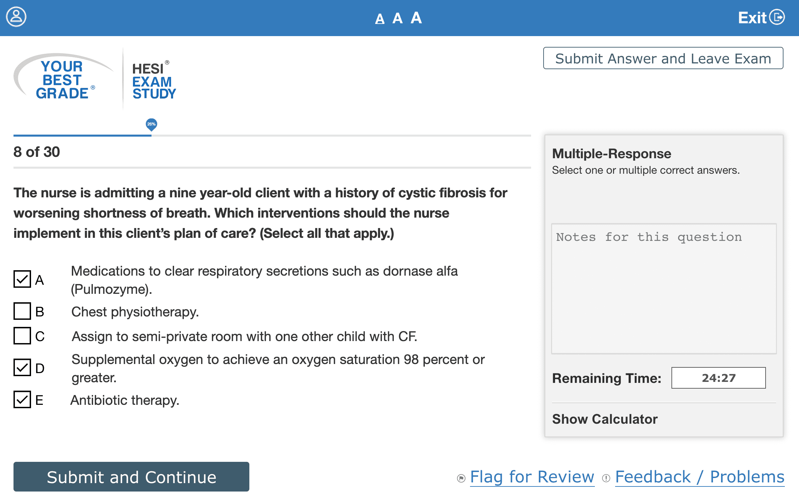The height and width of the screenshot is (504, 799).
Task: Uncheck option E Antibiotic therapy checkbox
Action: tap(22, 399)
